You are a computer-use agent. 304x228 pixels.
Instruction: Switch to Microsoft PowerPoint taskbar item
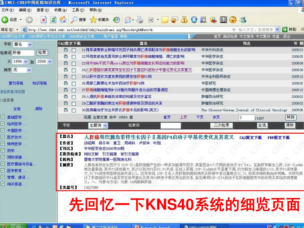pos(155,226)
